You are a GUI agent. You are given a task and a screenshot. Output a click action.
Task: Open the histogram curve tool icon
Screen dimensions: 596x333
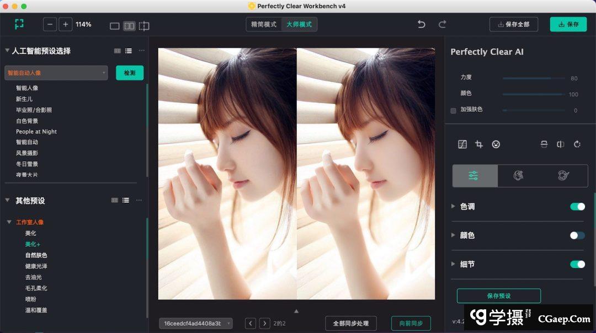tap(462, 144)
